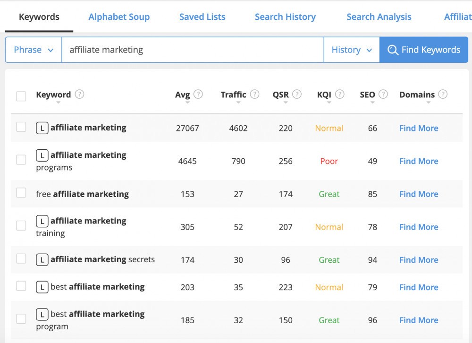Sort by Keyword column header
The width and height of the screenshot is (472, 343).
[x=53, y=94]
